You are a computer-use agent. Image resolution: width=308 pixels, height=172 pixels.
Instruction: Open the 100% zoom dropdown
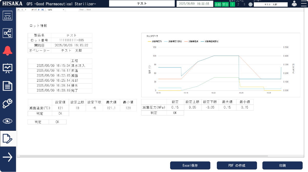pos(56,10)
